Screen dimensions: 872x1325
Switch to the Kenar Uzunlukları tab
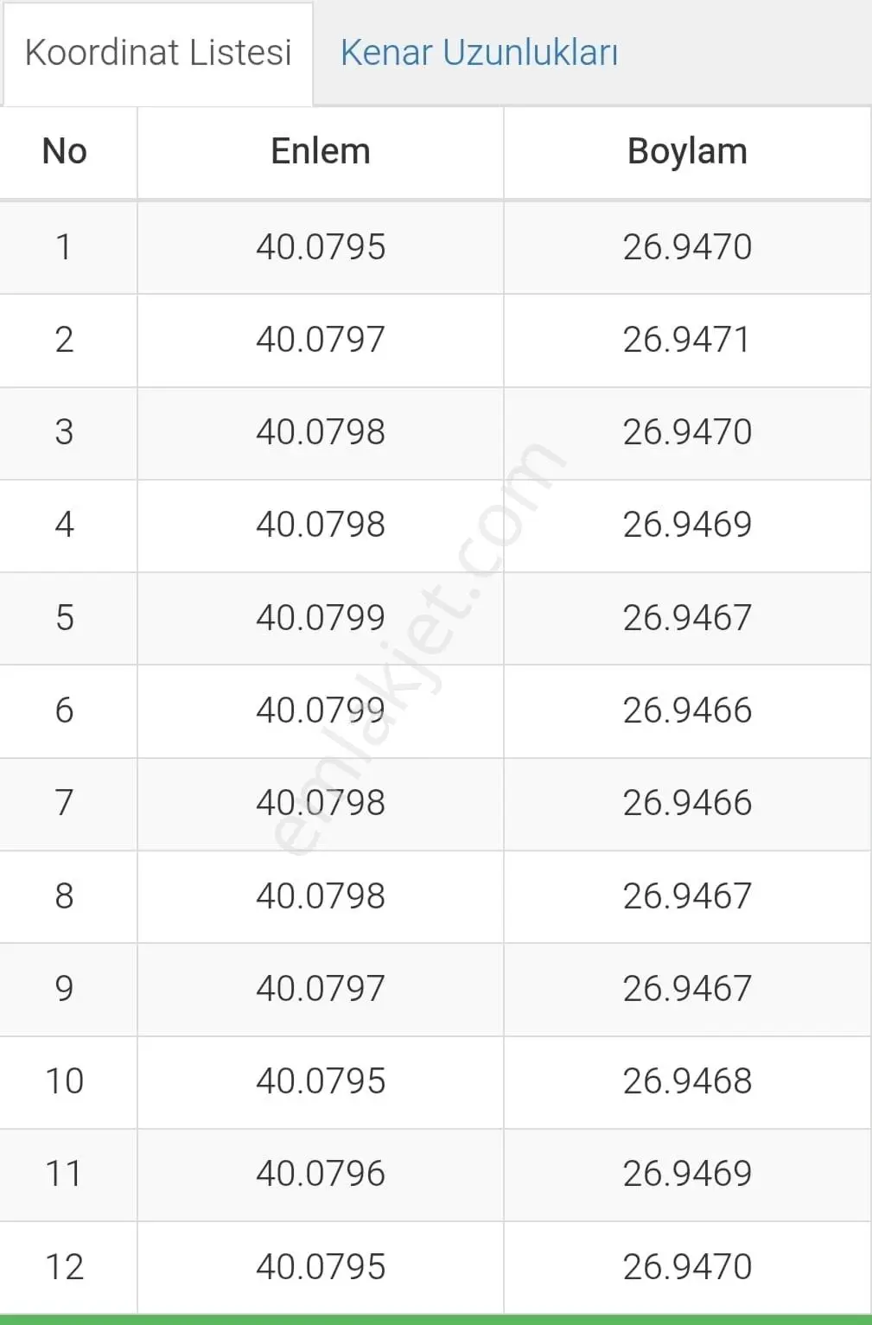point(479,53)
